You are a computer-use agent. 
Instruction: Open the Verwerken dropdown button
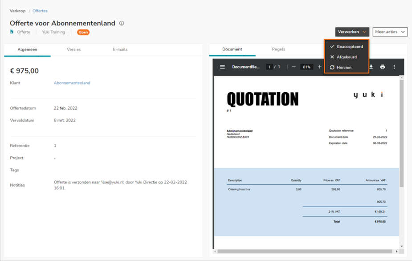[x=352, y=32]
